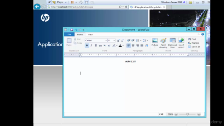Insert a Paint drawing
Viewport: 224px width, 126px height.
tap(163, 43)
